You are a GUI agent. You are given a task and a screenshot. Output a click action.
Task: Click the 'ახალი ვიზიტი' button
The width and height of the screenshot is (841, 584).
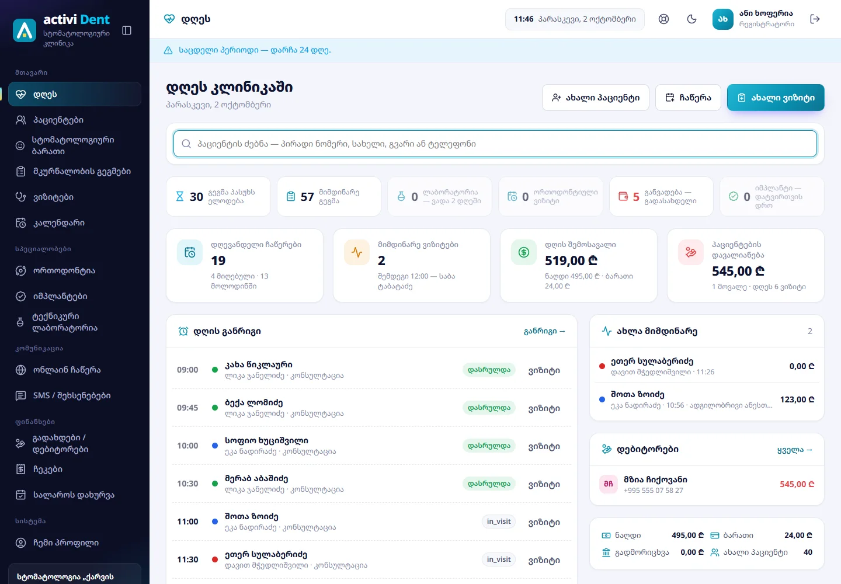pyautogui.click(x=776, y=98)
